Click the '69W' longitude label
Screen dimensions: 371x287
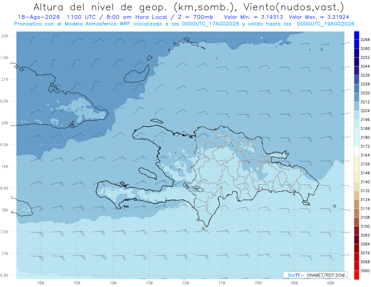coord(294,283)
